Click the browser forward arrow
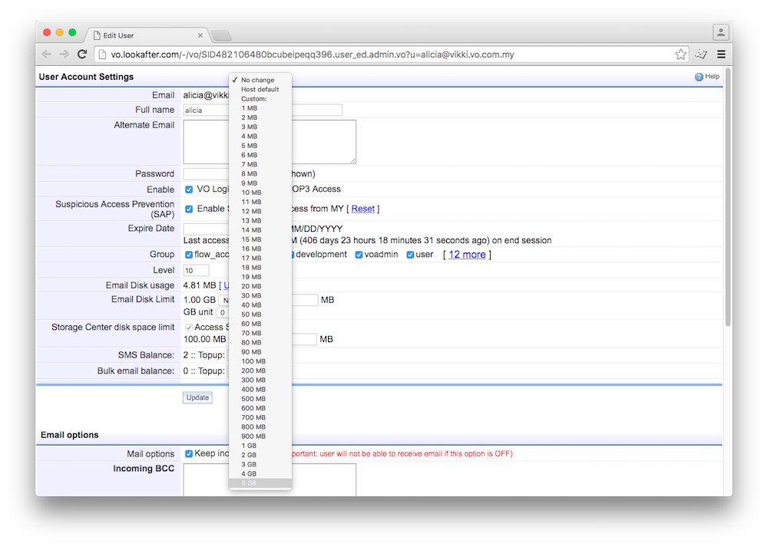 (x=65, y=54)
